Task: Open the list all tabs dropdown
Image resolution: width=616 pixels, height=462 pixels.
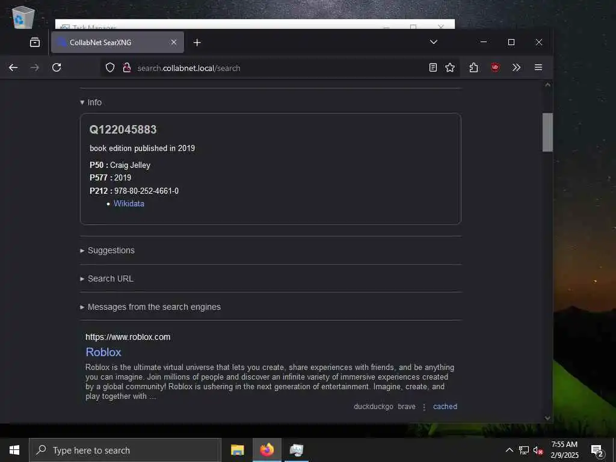Action: pyautogui.click(x=433, y=42)
